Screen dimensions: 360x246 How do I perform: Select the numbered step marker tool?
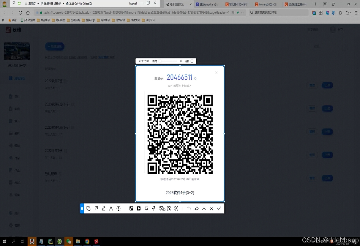click(x=119, y=209)
